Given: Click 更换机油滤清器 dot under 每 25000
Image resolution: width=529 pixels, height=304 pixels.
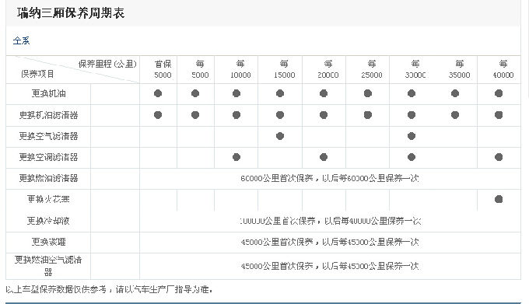Looking at the screenshot, I should tap(368, 115).
